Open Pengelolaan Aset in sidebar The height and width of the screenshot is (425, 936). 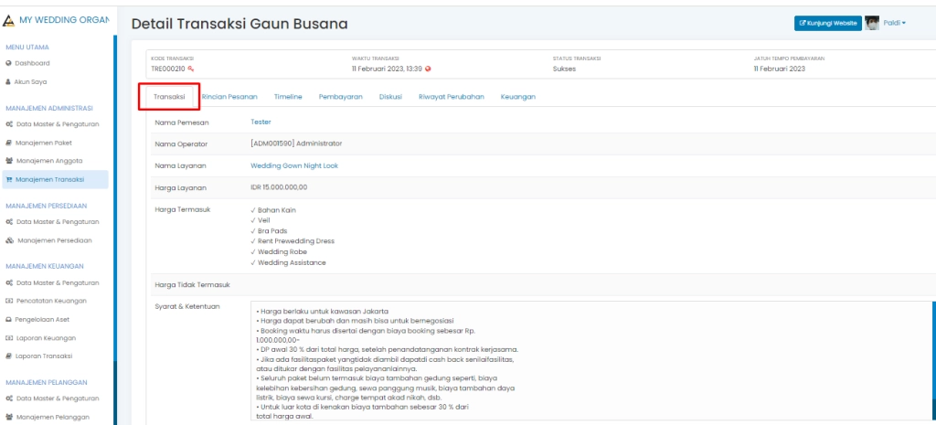coord(55,319)
